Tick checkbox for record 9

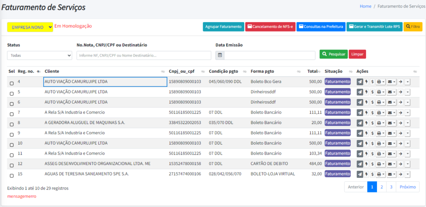point(12,135)
